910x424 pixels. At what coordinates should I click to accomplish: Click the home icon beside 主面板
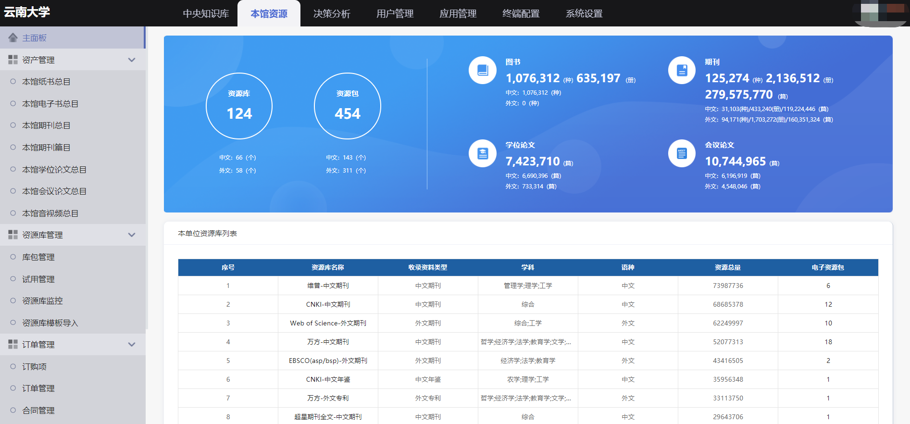pyautogui.click(x=13, y=37)
